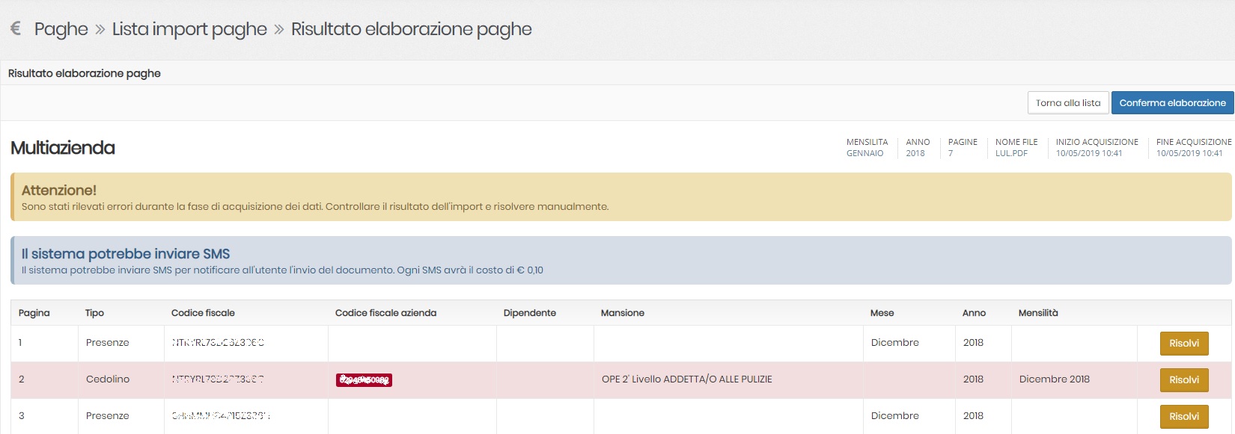
Task: Click the Conferma elaborazione button
Action: [1172, 103]
